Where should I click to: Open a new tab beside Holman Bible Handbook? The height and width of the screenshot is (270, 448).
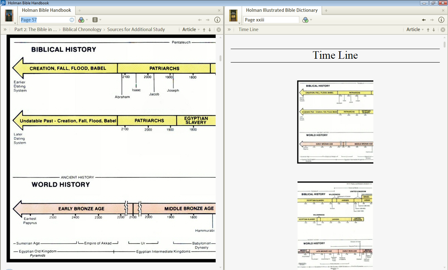80,11
